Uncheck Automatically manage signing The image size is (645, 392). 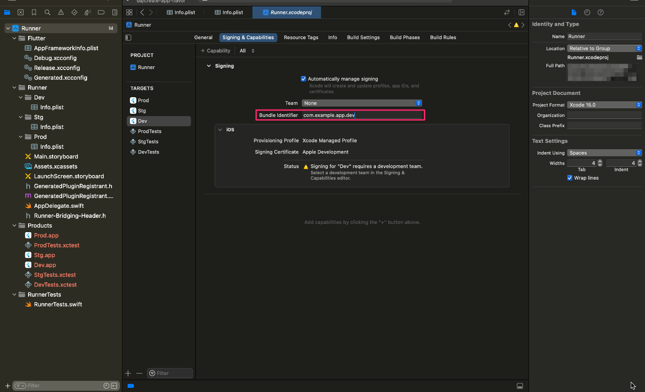pos(303,79)
